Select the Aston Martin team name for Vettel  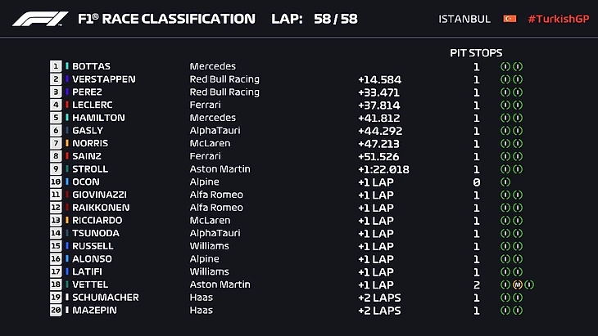pyautogui.click(x=220, y=284)
